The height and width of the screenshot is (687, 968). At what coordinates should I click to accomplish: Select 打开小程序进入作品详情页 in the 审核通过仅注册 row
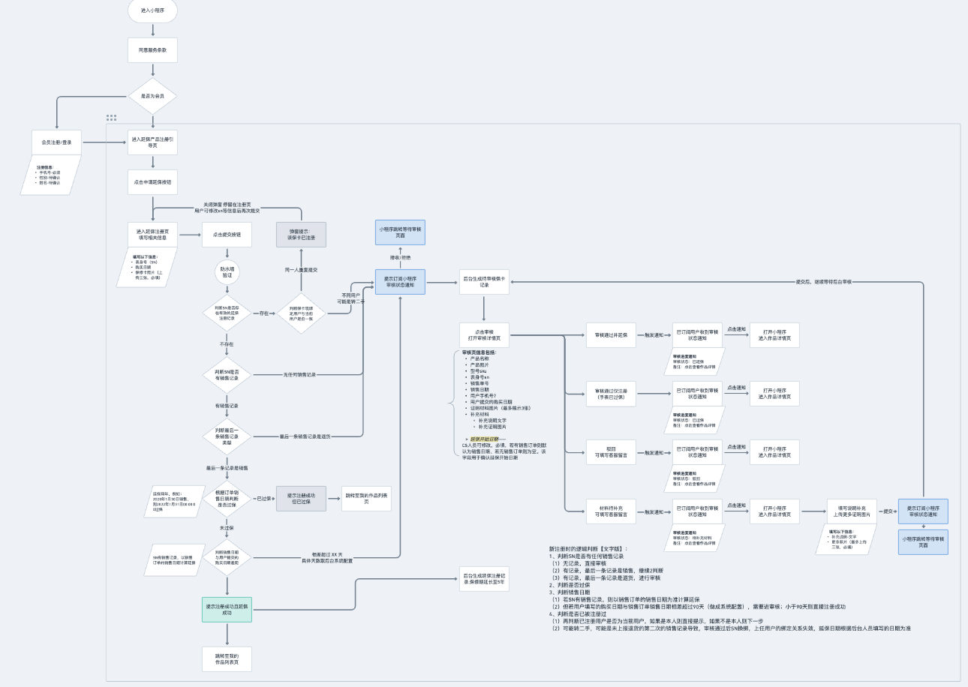[774, 394]
